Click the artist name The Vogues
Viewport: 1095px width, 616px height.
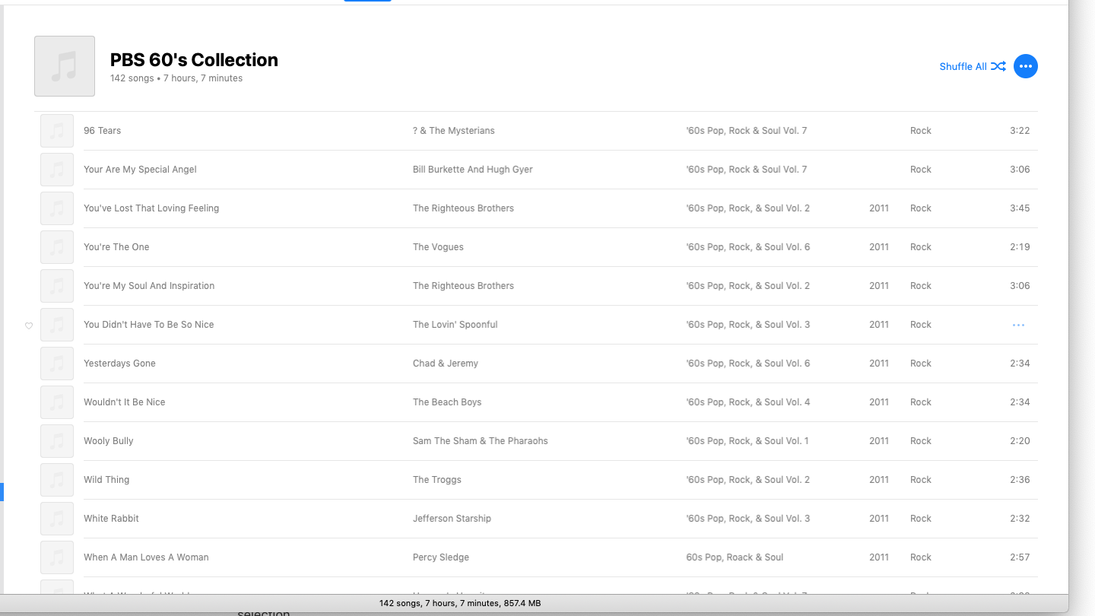click(438, 247)
